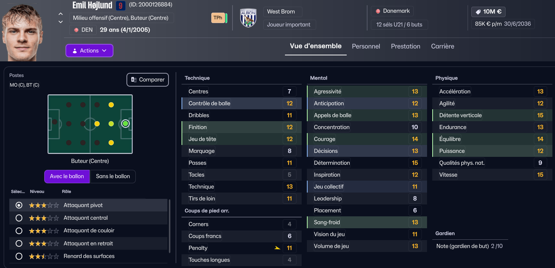This screenshot has width=555, height=268.
Task: Open the Actions dropdown menu
Action: pyautogui.click(x=89, y=51)
